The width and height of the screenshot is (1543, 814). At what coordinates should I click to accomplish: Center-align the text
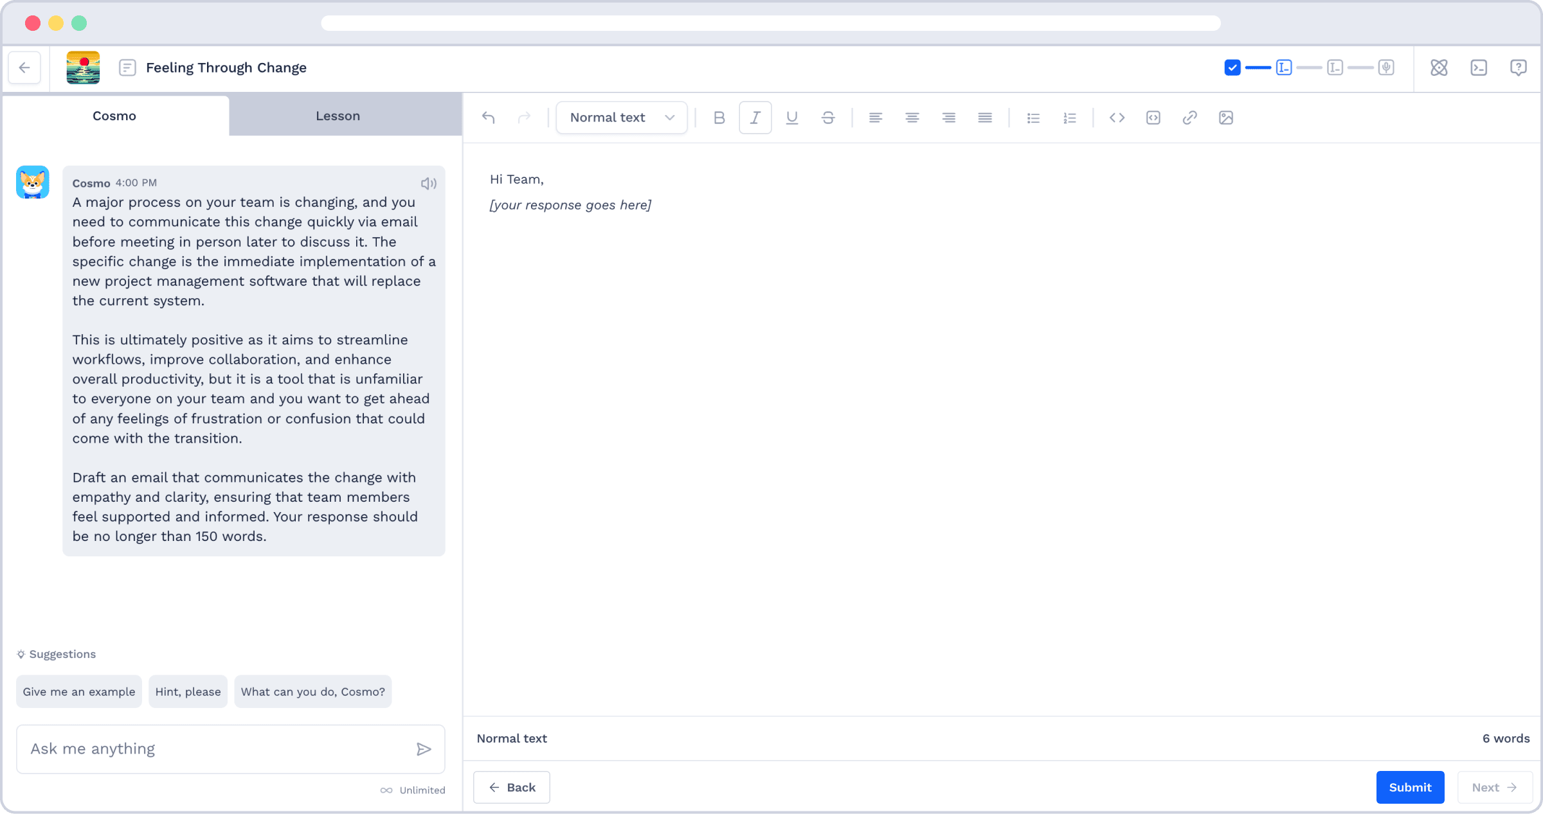[912, 118]
